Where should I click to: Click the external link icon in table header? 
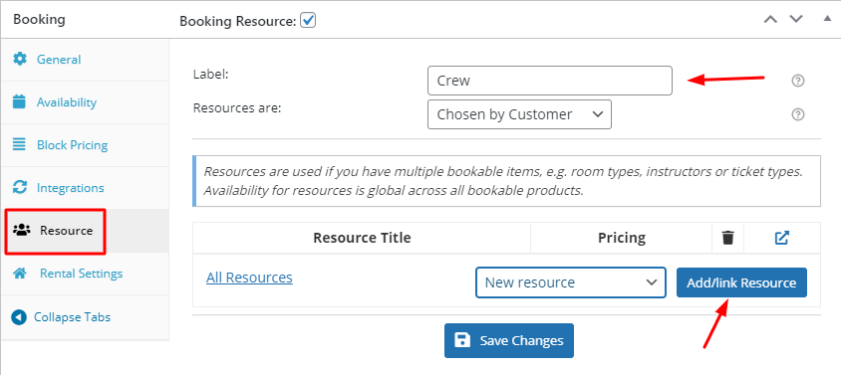click(782, 238)
